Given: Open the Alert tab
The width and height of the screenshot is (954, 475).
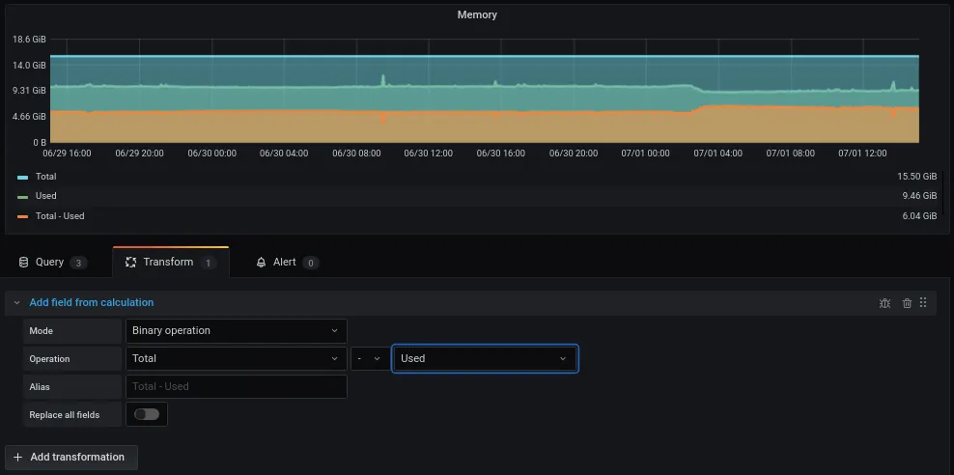Looking at the screenshot, I should (287, 263).
